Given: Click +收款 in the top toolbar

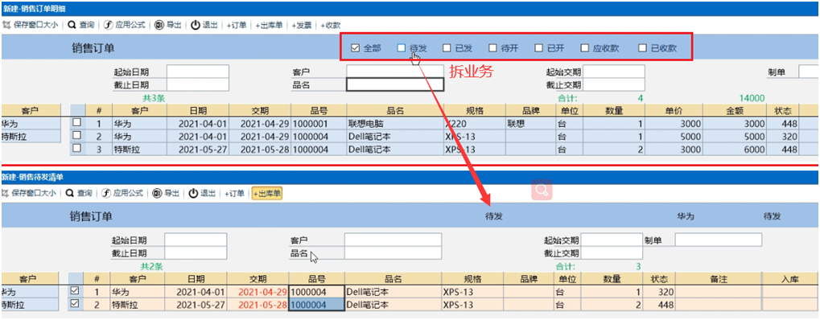Looking at the screenshot, I should 331,25.
